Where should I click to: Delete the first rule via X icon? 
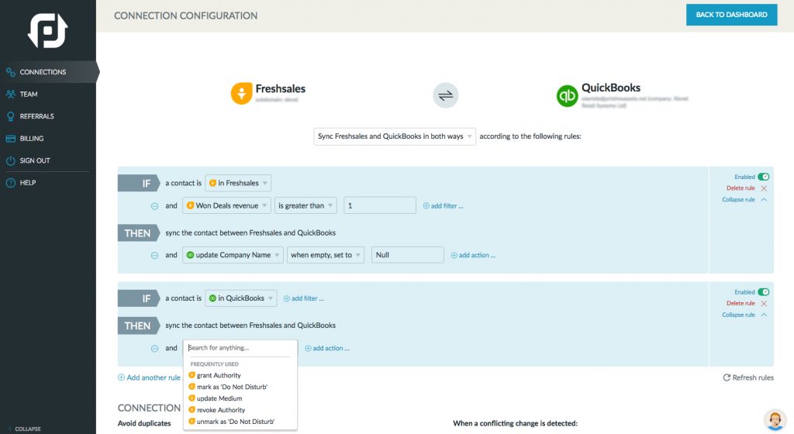(x=764, y=188)
